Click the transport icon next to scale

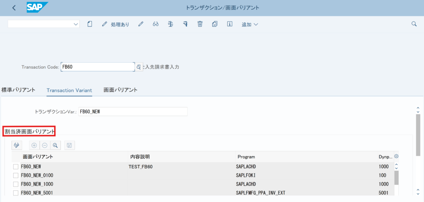click(x=185, y=24)
